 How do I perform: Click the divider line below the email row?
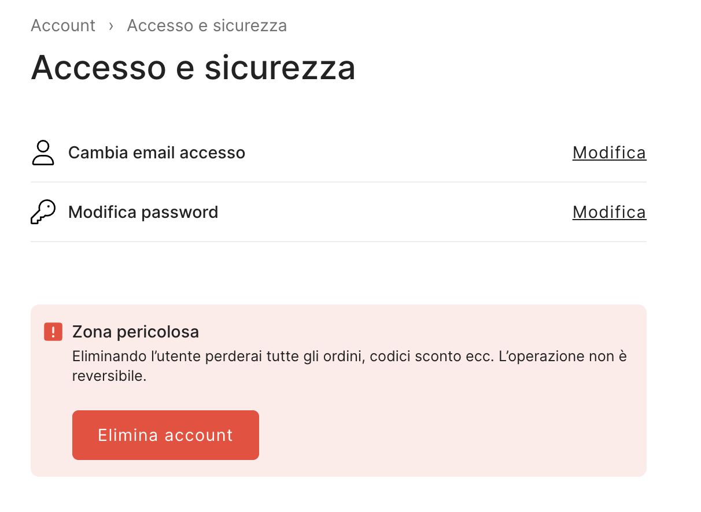[x=338, y=182]
